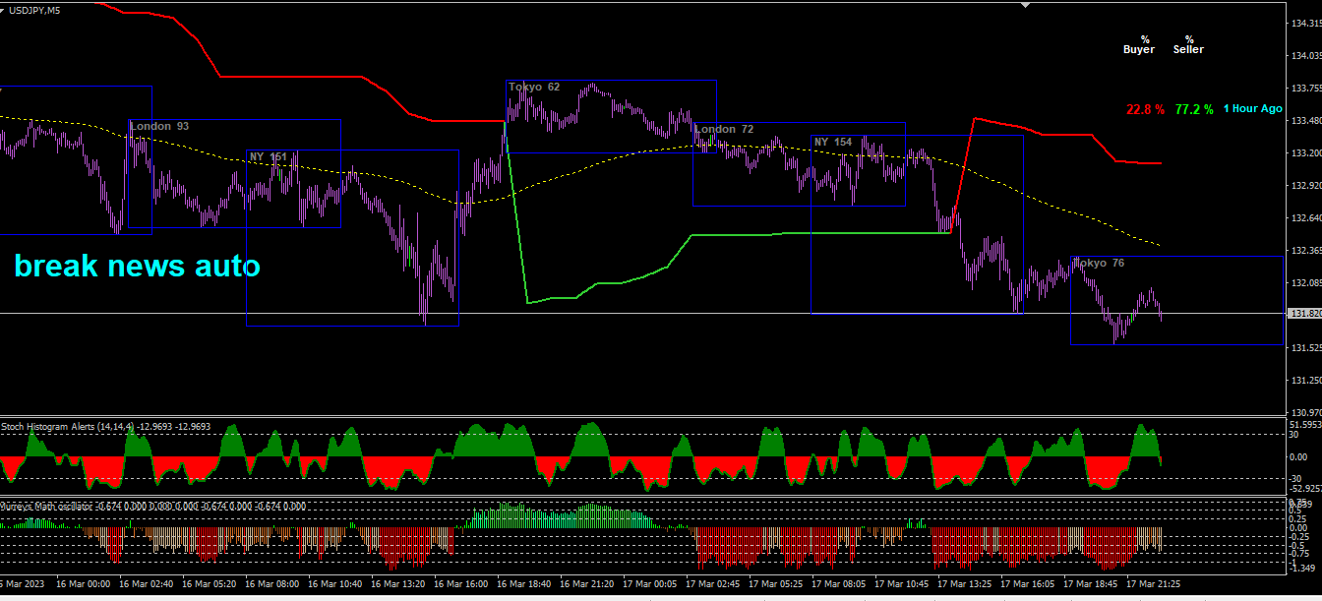Select the Murreys Math oscillator indicator label
Viewport: 1322px width, 601px height.
pos(152,506)
